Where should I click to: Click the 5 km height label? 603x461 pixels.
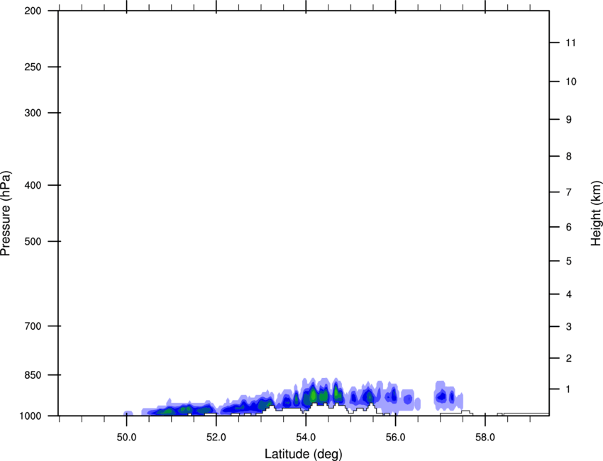click(568, 261)
